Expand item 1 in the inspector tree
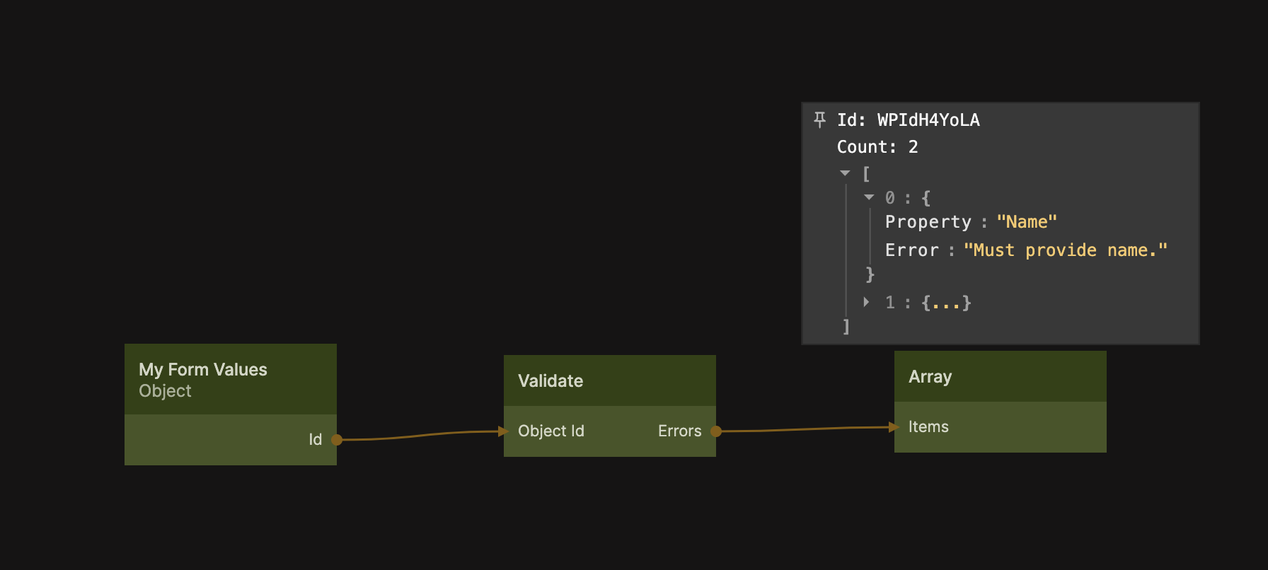 tap(867, 302)
